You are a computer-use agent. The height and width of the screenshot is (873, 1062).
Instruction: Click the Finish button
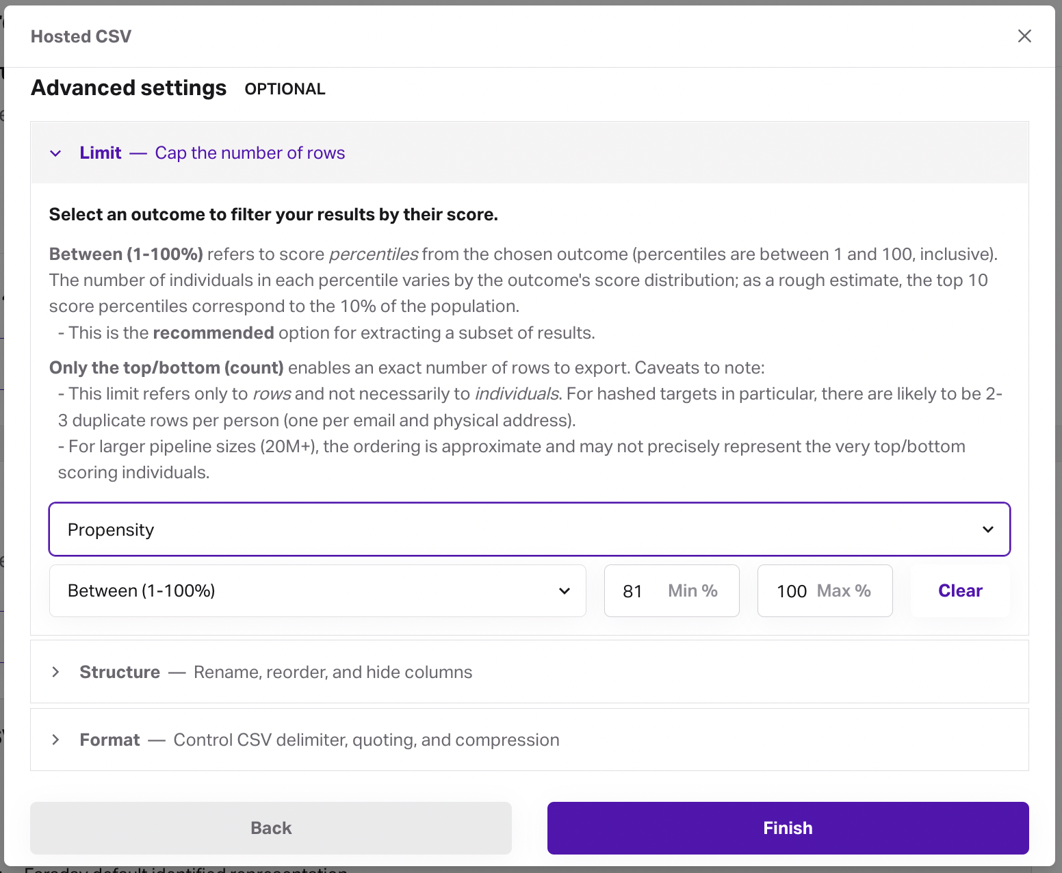point(788,828)
